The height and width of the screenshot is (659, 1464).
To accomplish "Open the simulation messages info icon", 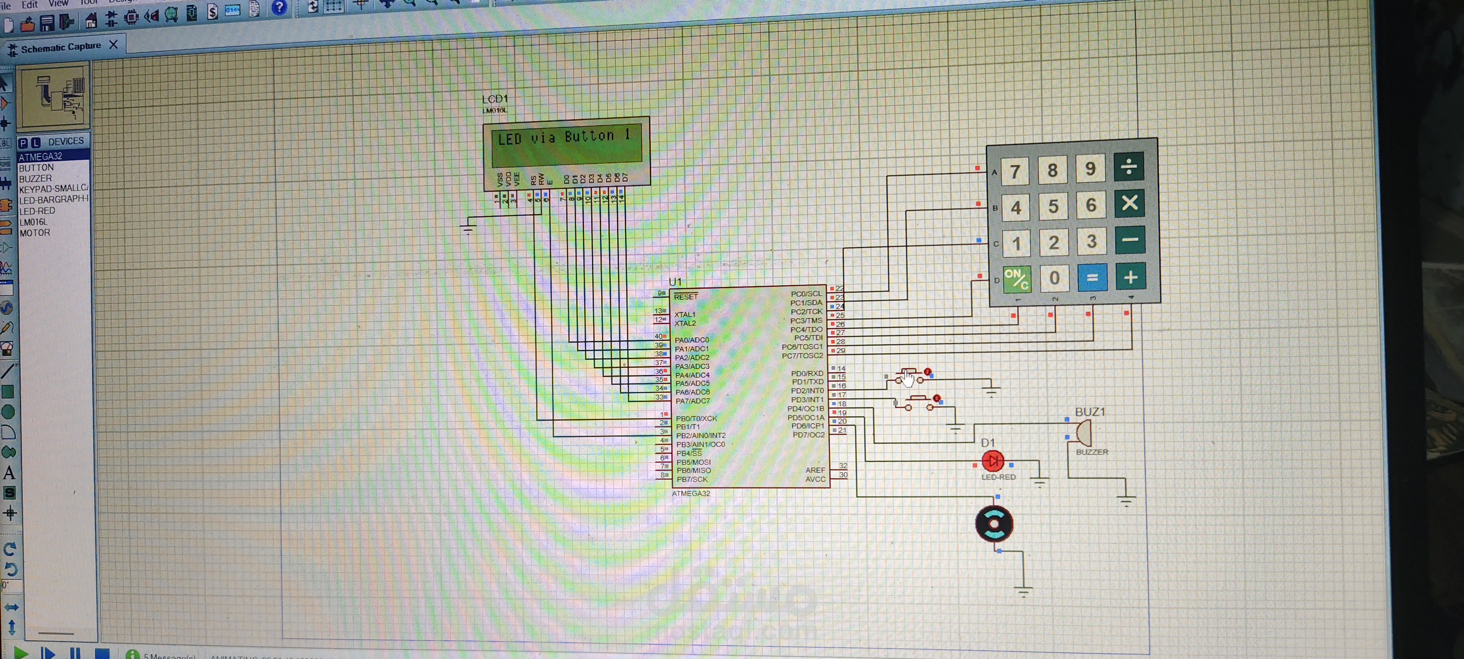I will click(x=132, y=654).
